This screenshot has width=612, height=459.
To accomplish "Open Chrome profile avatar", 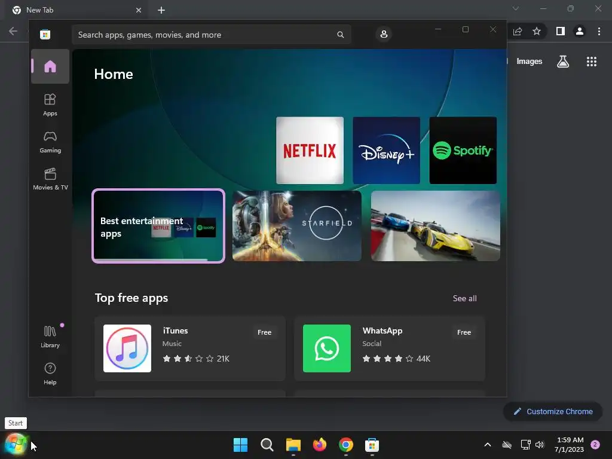I will click(580, 31).
